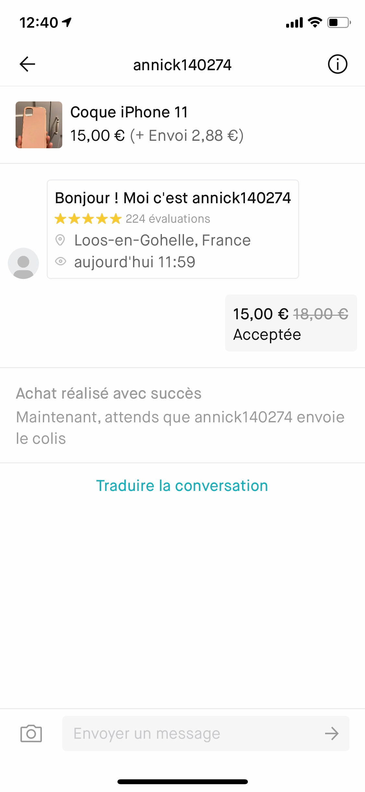The height and width of the screenshot is (792, 365).
Task: Open the info icon for annick140274
Action: coord(337,64)
